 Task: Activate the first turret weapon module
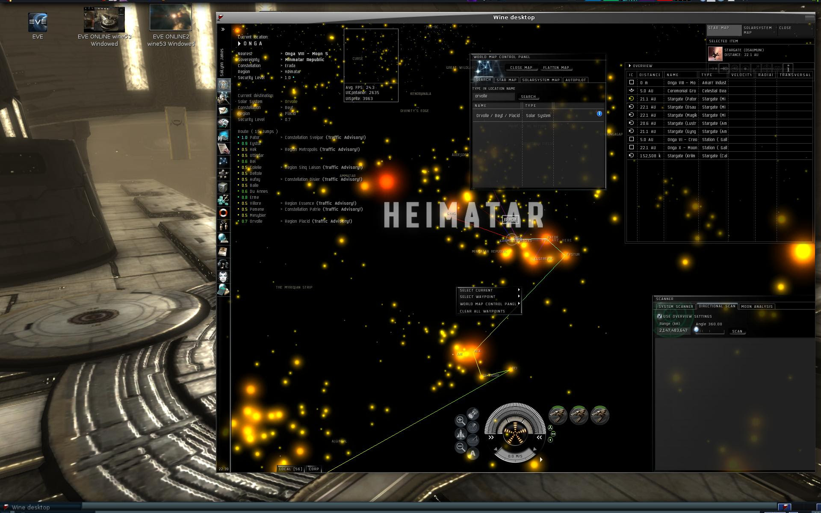click(x=558, y=415)
